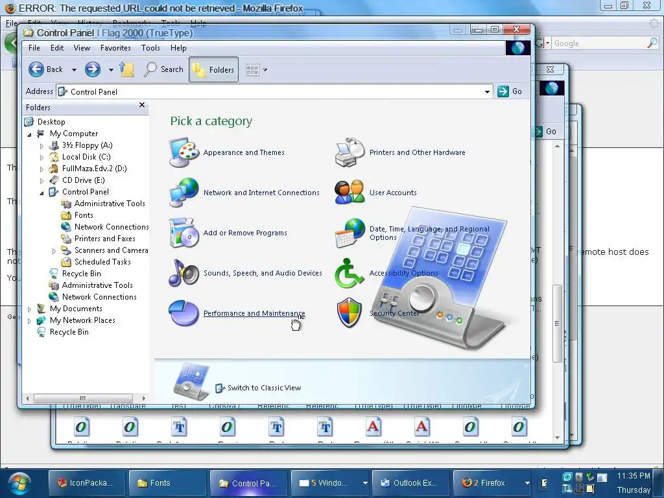Open the Network and Internet Connections icon

click(x=184, y=193)
